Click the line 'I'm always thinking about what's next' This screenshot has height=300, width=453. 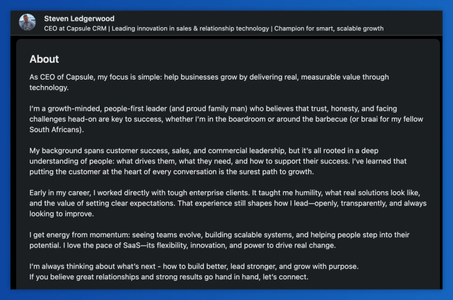point(194,266)
